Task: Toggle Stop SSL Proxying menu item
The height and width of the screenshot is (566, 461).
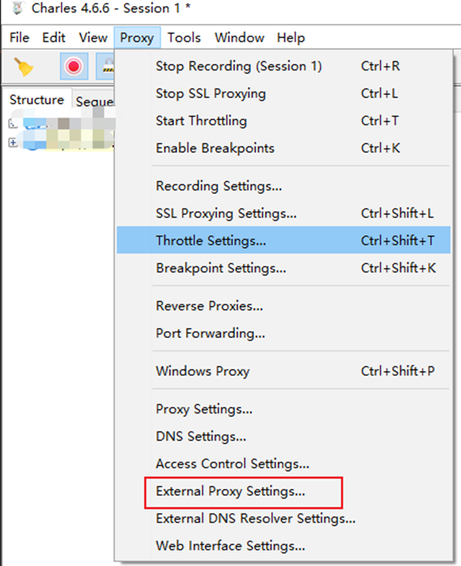Action: coord(210,94)
